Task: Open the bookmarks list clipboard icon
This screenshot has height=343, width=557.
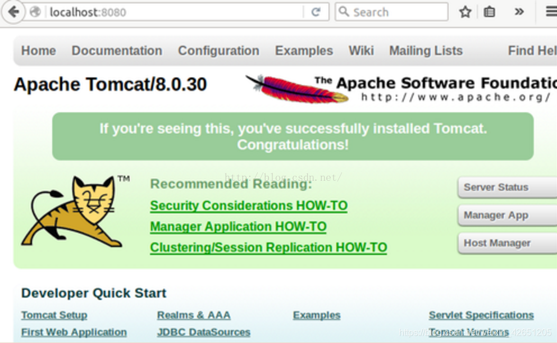Action: [490, 12]
